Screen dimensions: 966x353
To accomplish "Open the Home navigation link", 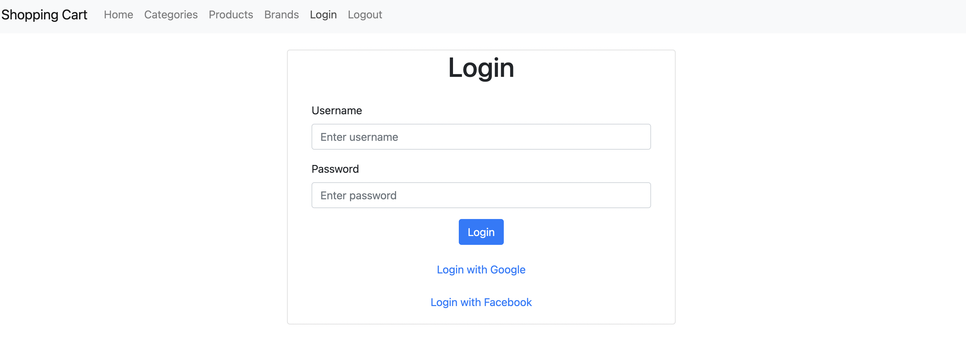I will [118, 15].
